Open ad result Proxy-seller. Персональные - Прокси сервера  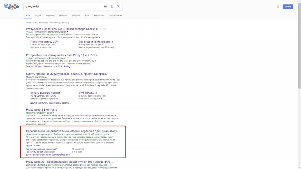click(x=67, y=29)
